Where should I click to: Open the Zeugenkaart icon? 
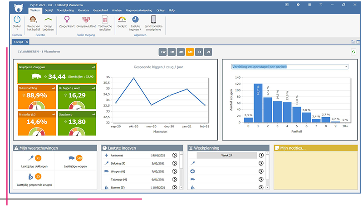(67, 19)
